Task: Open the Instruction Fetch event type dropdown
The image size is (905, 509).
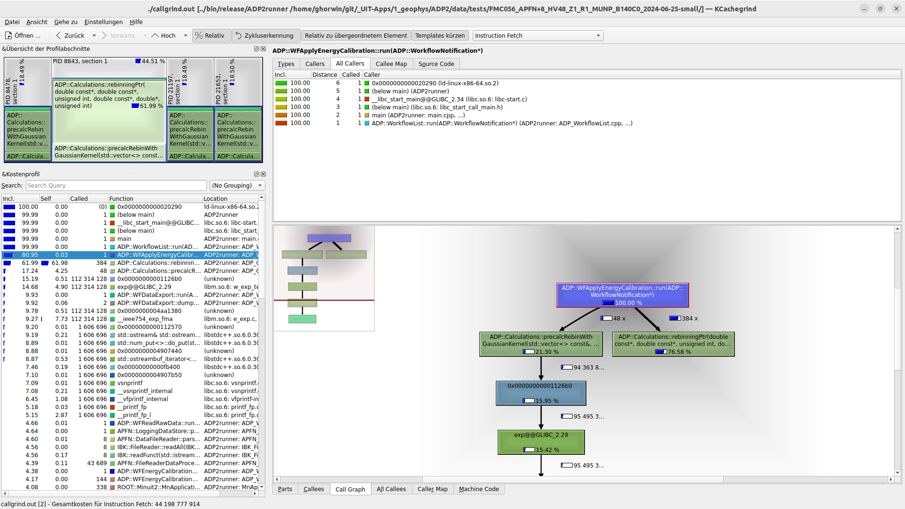Action: tap(537, 35)
